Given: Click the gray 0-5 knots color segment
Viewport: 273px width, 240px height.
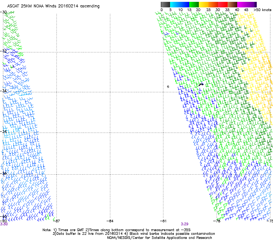Looking at the screenshot, I should 165,4.
